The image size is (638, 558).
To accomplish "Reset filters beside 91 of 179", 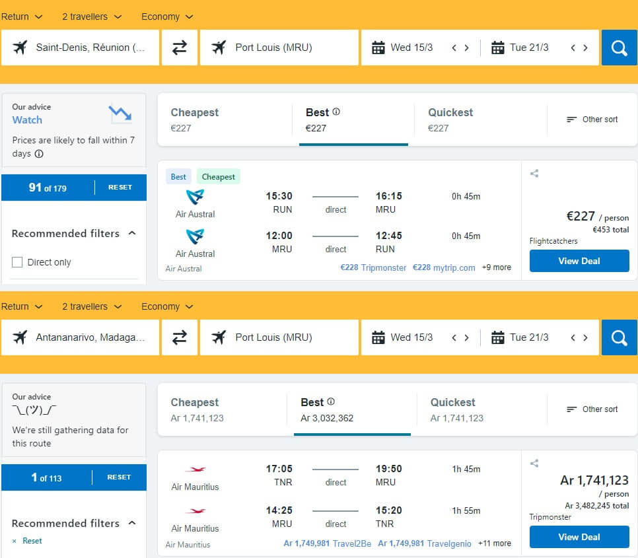I will click(x=120, y=187).
